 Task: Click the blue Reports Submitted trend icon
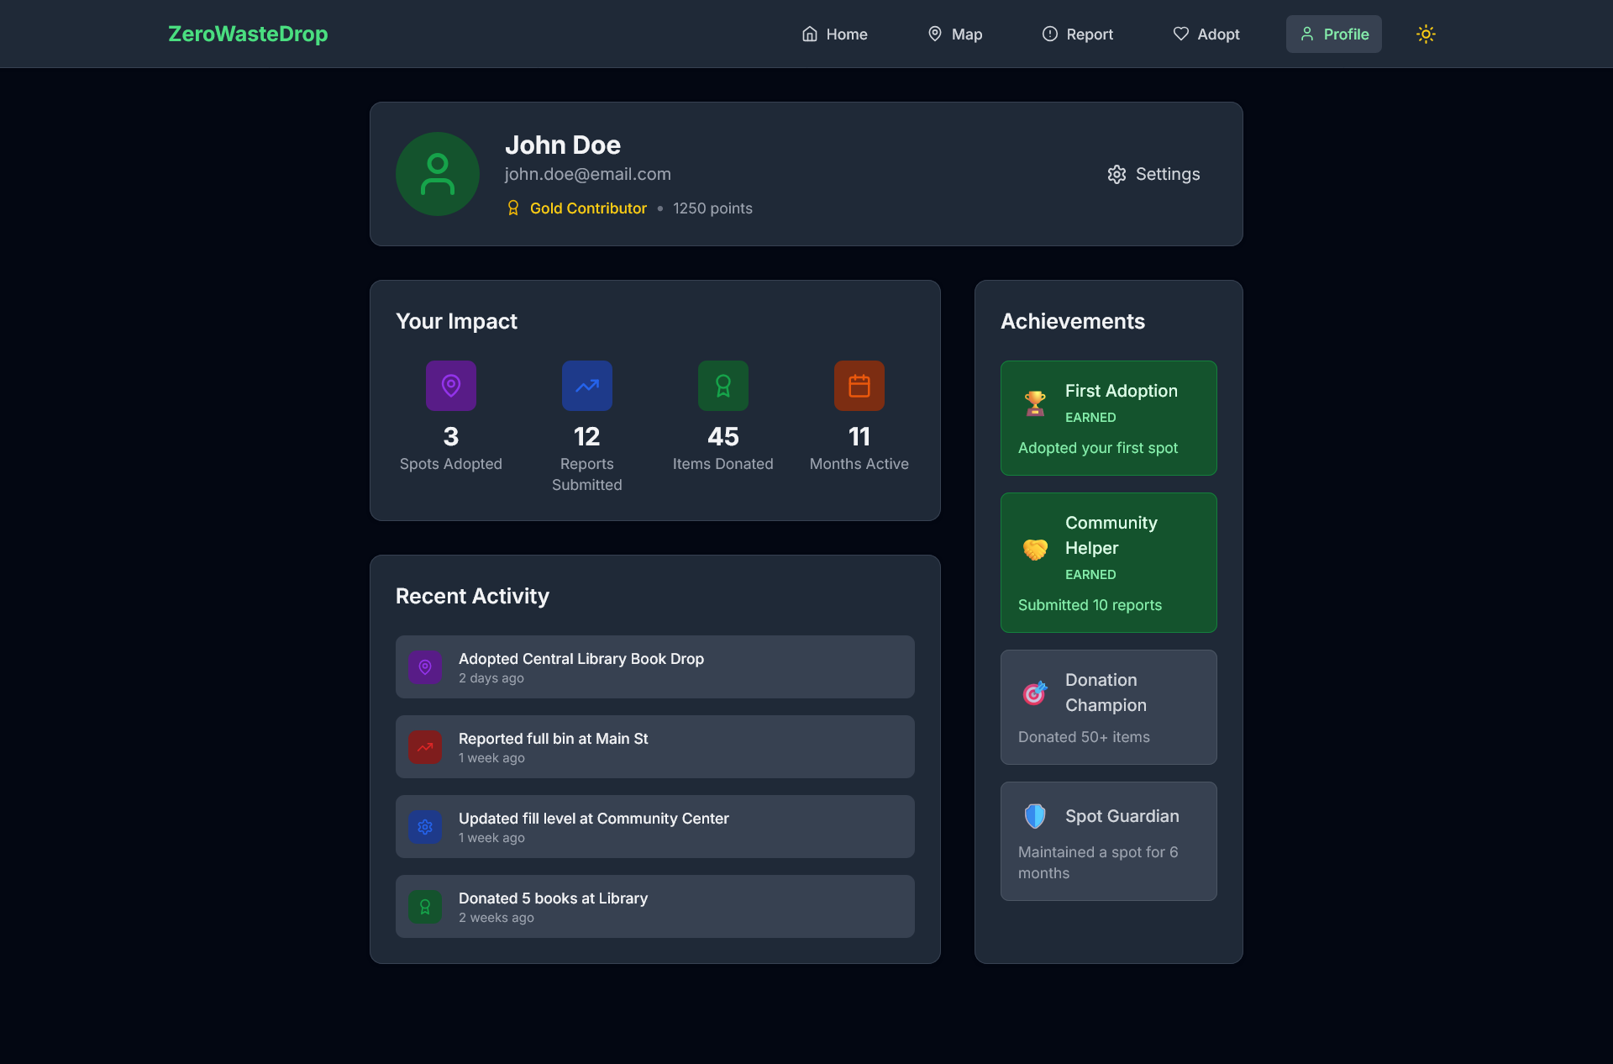(587, 386)
